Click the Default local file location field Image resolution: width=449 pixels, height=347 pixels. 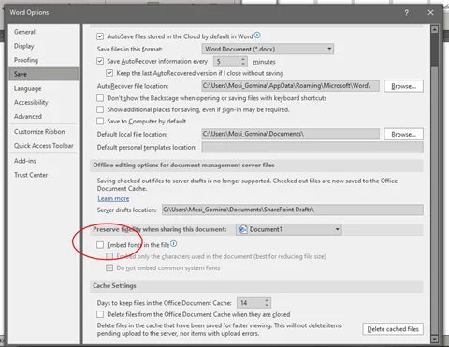tap(291, 134)
